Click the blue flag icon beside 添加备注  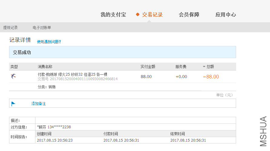point(13,104)
